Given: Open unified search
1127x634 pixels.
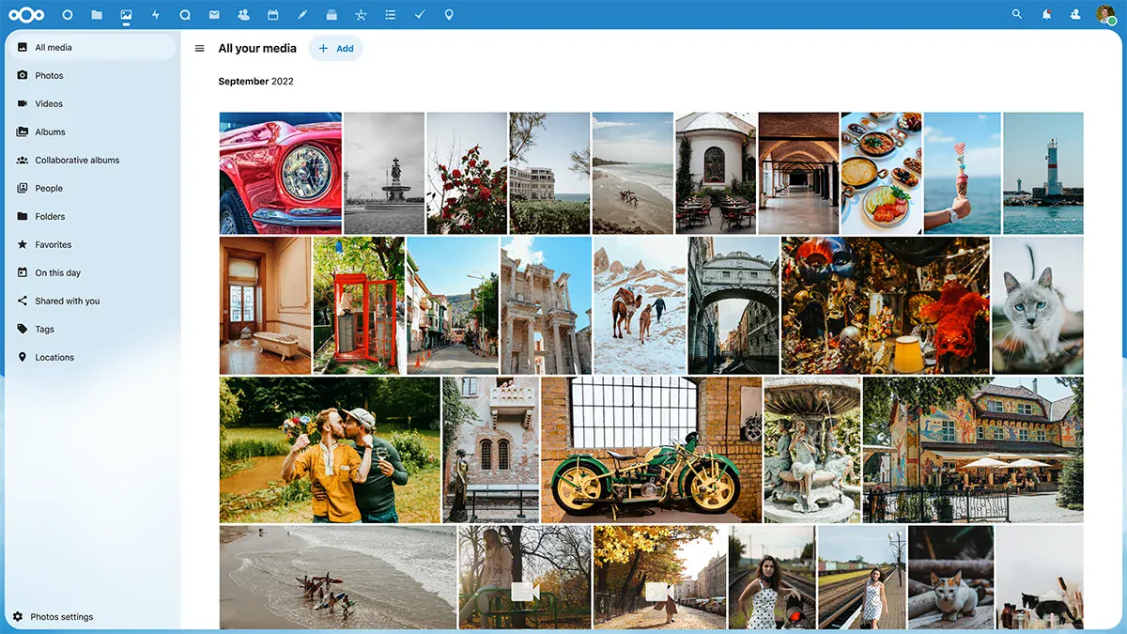Looking at the screenshot, I should pyautogui.click(x=1015, y=14).
